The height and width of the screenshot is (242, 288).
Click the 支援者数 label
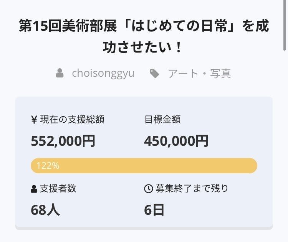(x=58, y=189)
